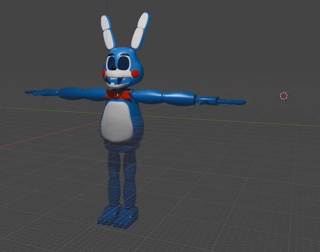
Task: Select the white belly patch of the rabbit
Action: click(117, 122)
